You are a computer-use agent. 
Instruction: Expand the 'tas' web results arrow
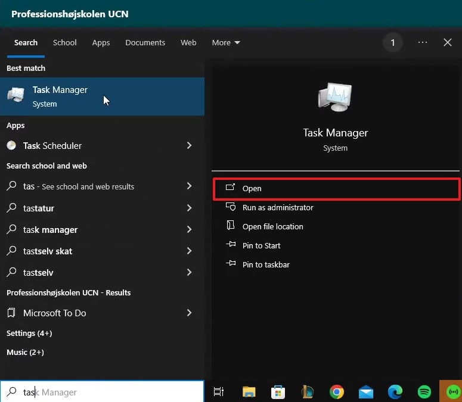pyautogui.click(x=189, y=186)
